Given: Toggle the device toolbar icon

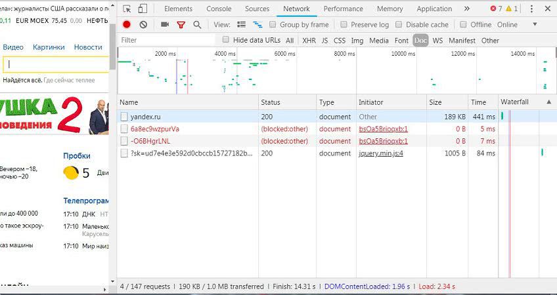Looking at the screenshot, I should [143, 9].
